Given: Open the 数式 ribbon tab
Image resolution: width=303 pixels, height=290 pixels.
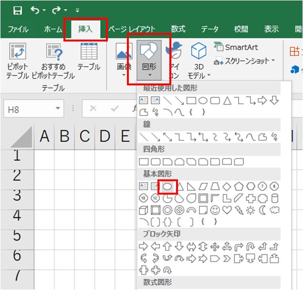Looking at the screenshot, I should pyautogui.click(x=178, y=29).
